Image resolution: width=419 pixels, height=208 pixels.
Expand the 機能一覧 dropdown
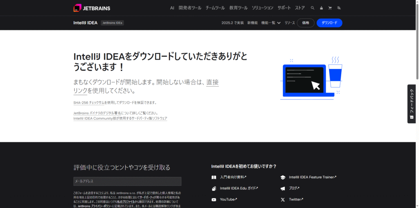click(x=271, y=23)
